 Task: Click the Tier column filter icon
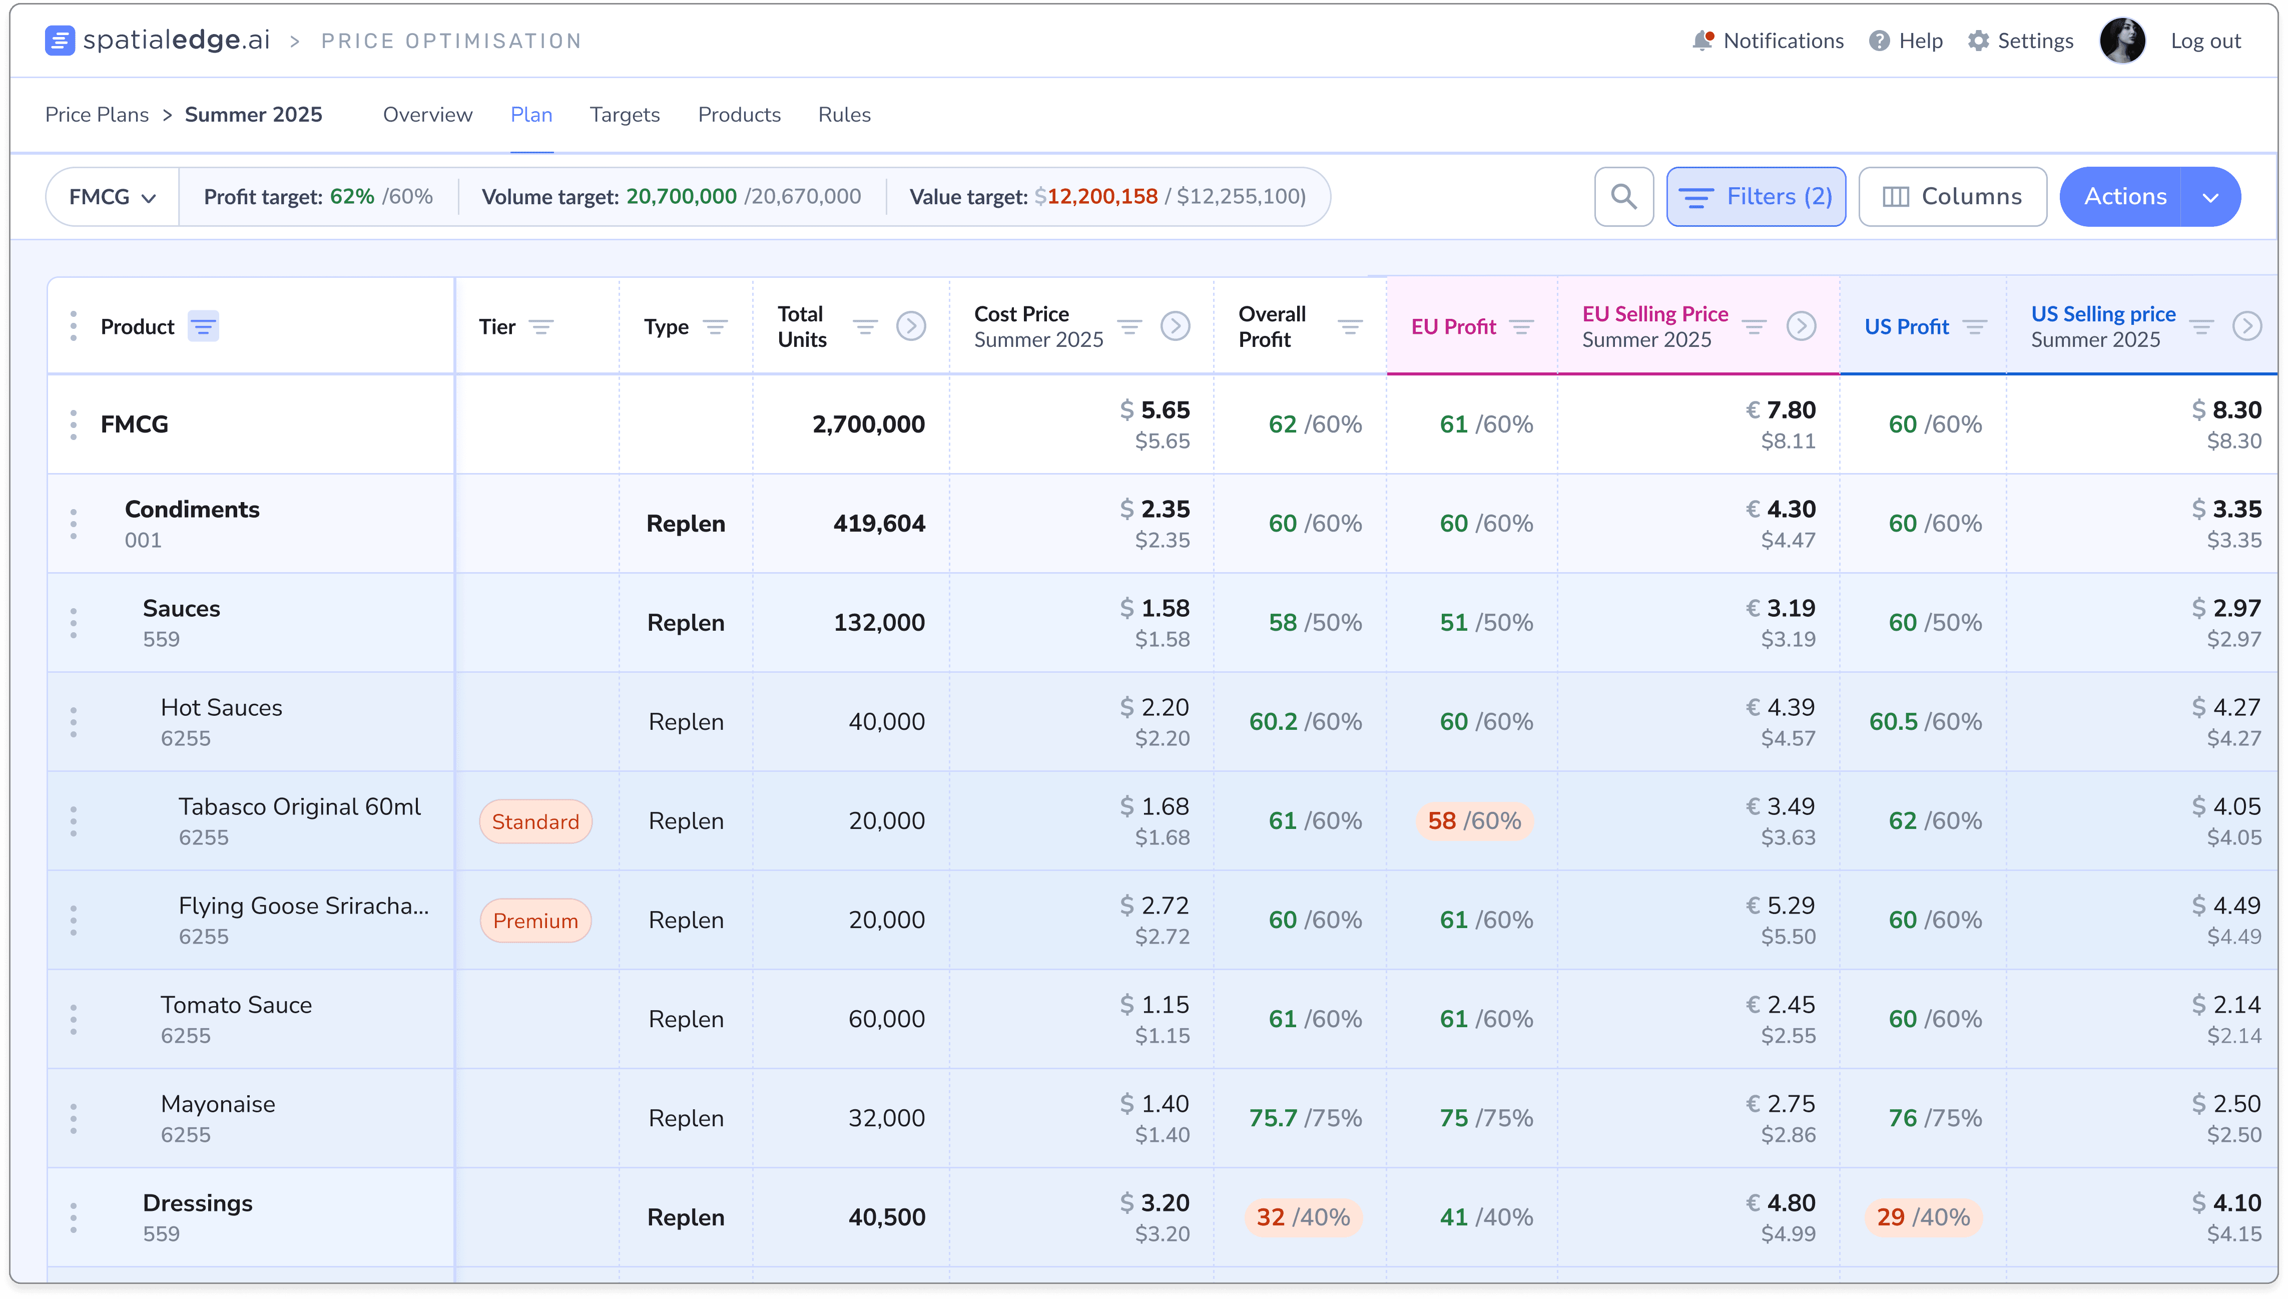pos(541,326)
